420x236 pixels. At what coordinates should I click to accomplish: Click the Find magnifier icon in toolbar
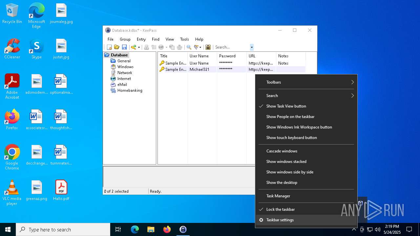[x=189, y=47]
